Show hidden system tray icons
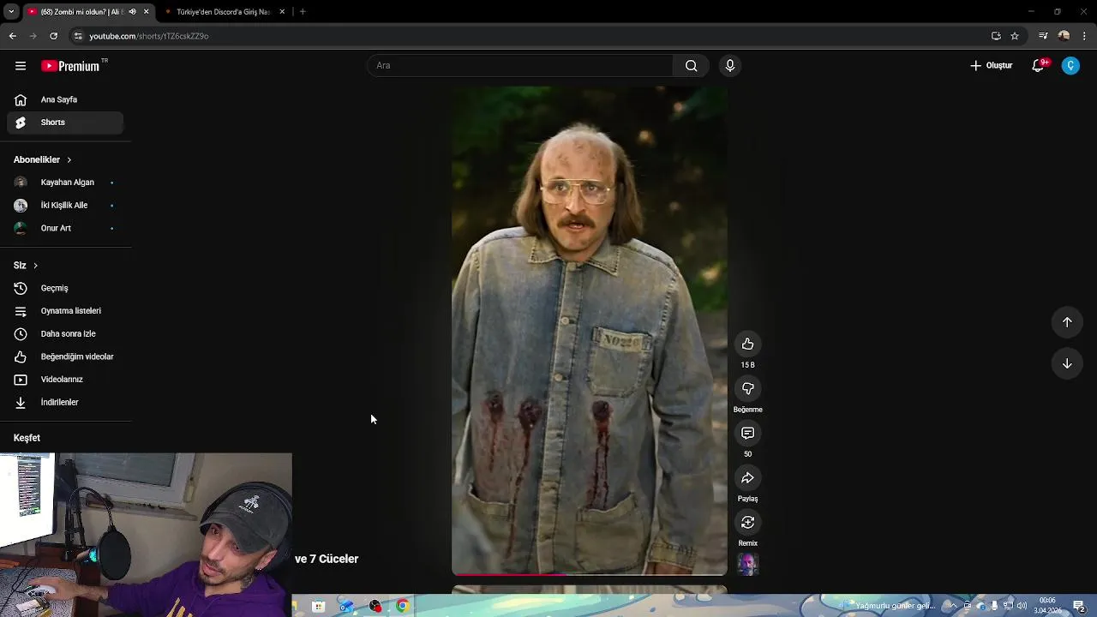Viewport: 1097px width, 617px height. click(953, 606)
